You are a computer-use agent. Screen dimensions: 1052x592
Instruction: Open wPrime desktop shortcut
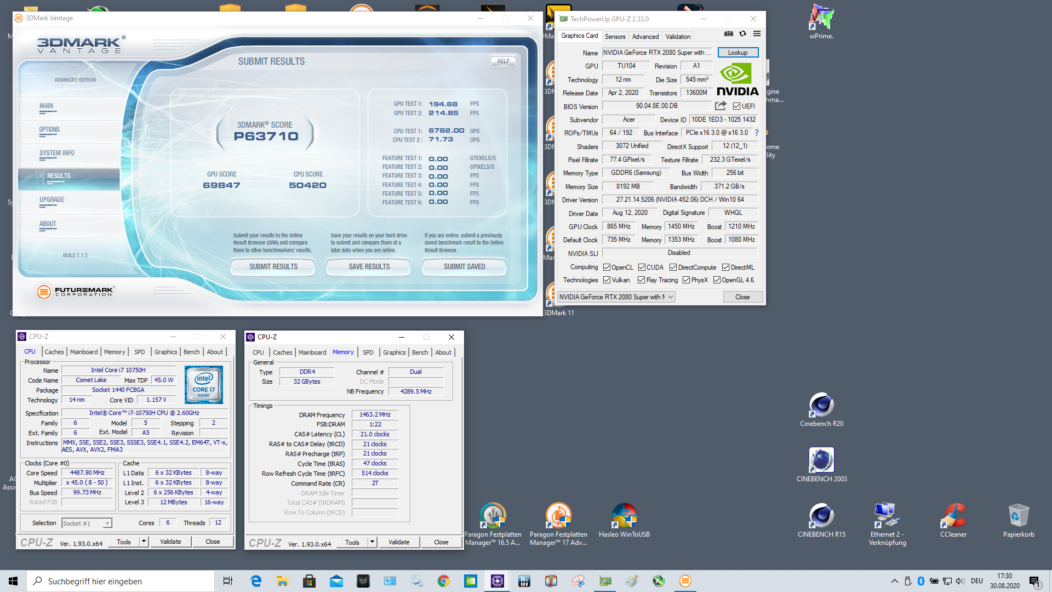821,22
